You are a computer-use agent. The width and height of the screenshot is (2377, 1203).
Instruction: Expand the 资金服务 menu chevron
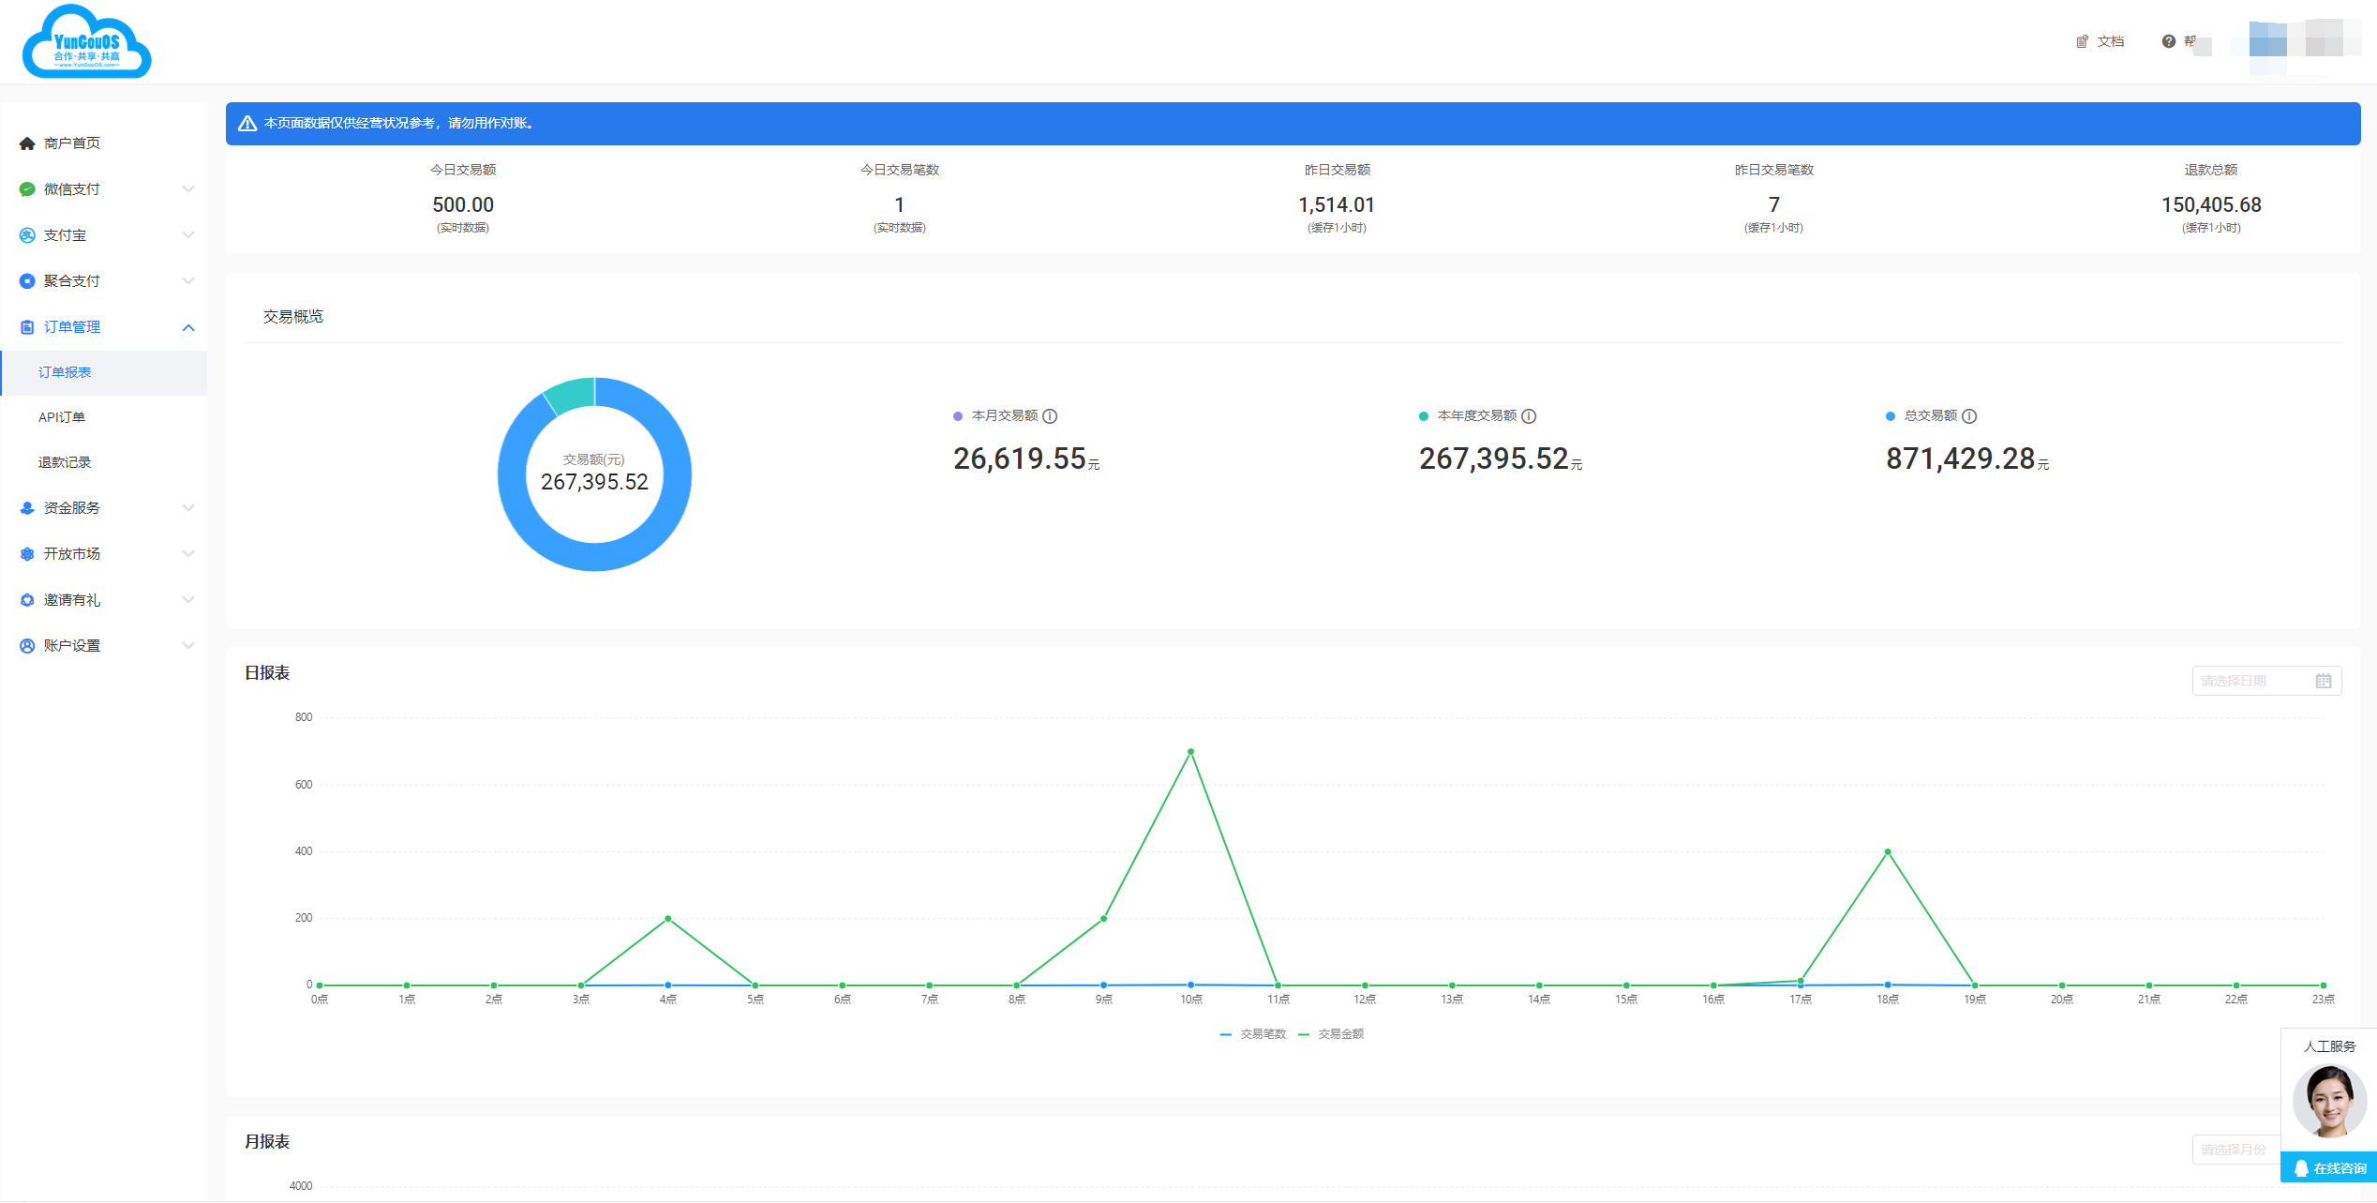(x=188, y=508)
